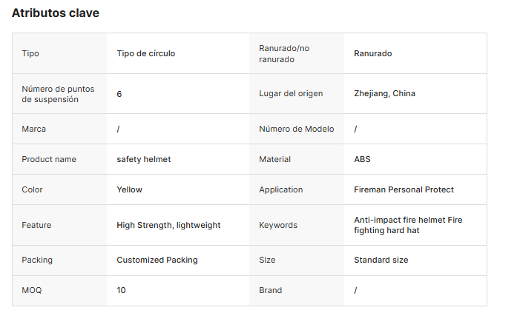Click the 'safety helmet' product name value
Viewport: 517px width, 316px height.
point(143,159)
